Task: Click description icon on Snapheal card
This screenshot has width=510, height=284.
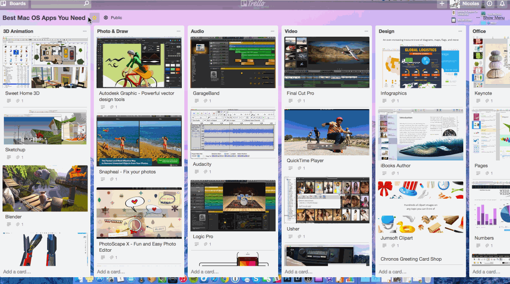Action: [x=103, y=180]
